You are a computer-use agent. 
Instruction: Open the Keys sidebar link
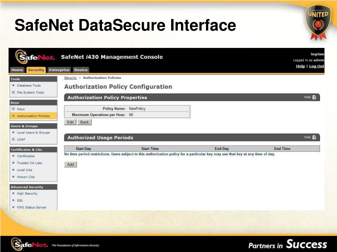[21, 109]
